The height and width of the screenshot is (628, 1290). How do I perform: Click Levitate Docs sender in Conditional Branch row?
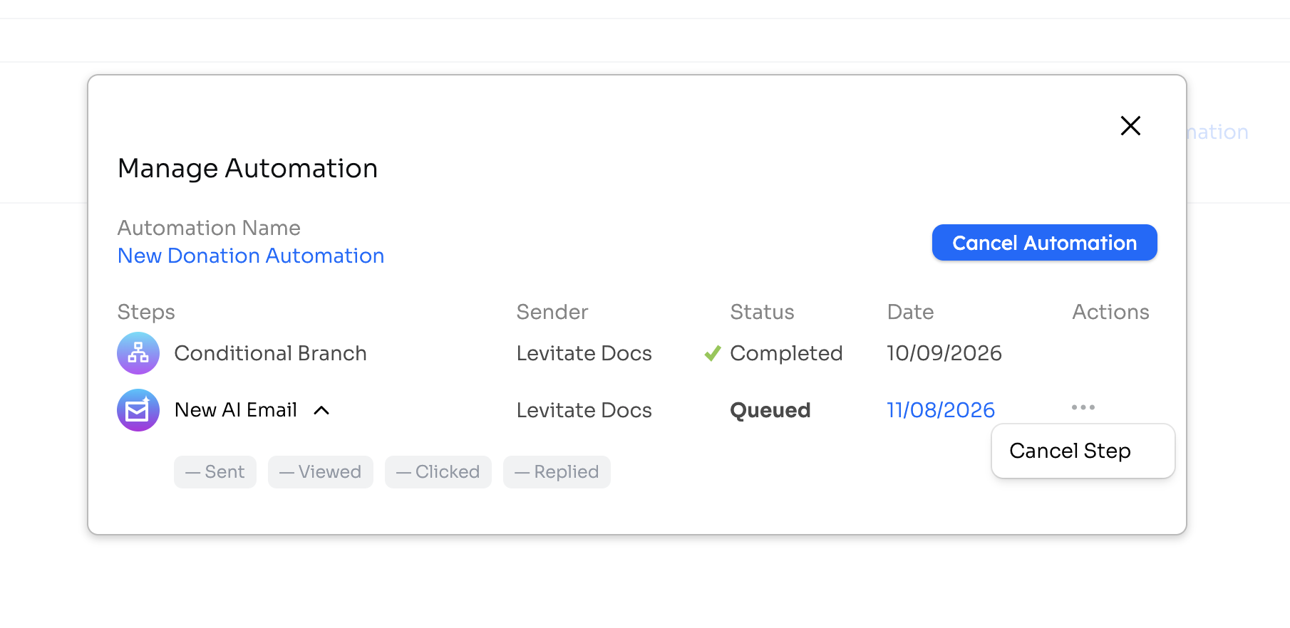coord(584,353)
